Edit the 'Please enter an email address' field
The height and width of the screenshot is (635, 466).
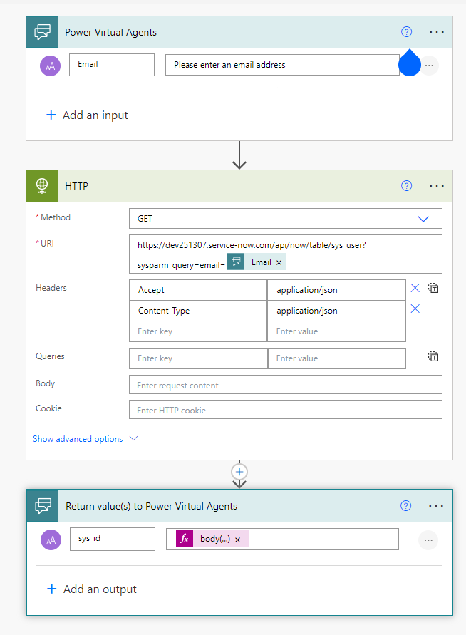click(x=282, y=65)
